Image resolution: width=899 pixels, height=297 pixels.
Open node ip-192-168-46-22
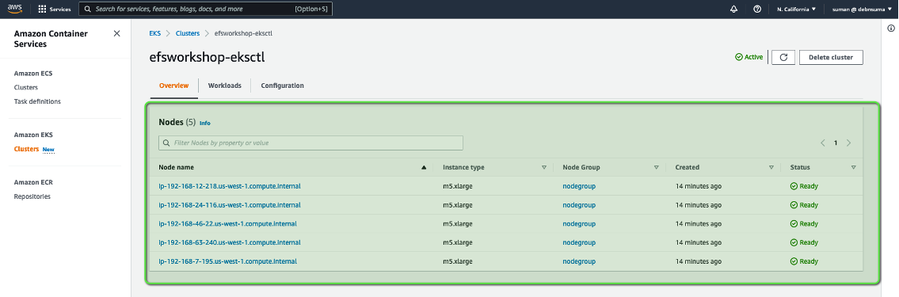227,223
